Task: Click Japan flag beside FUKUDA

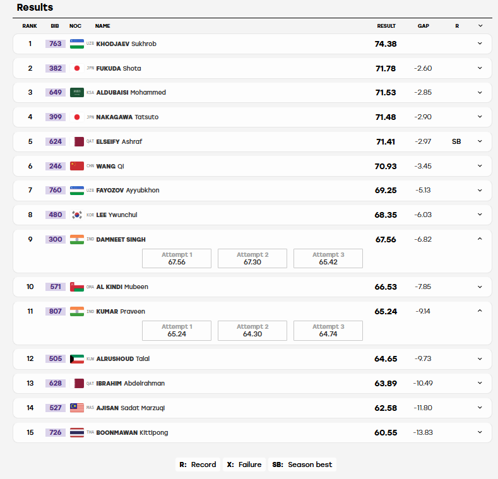Action: click(x=77, y=68)
